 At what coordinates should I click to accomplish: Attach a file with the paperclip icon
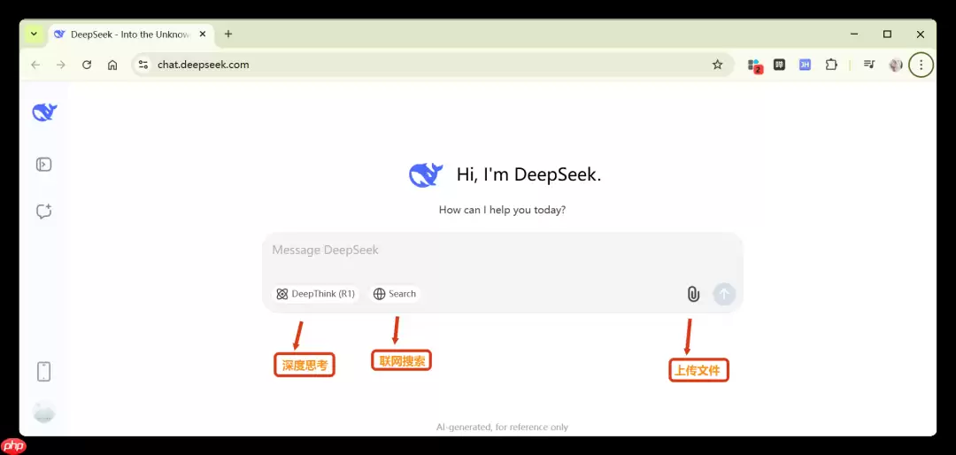pos(693,294)
